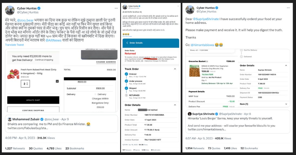Select the Delivery charges radio option
296x155 pixels.
[x=95, y=94]
